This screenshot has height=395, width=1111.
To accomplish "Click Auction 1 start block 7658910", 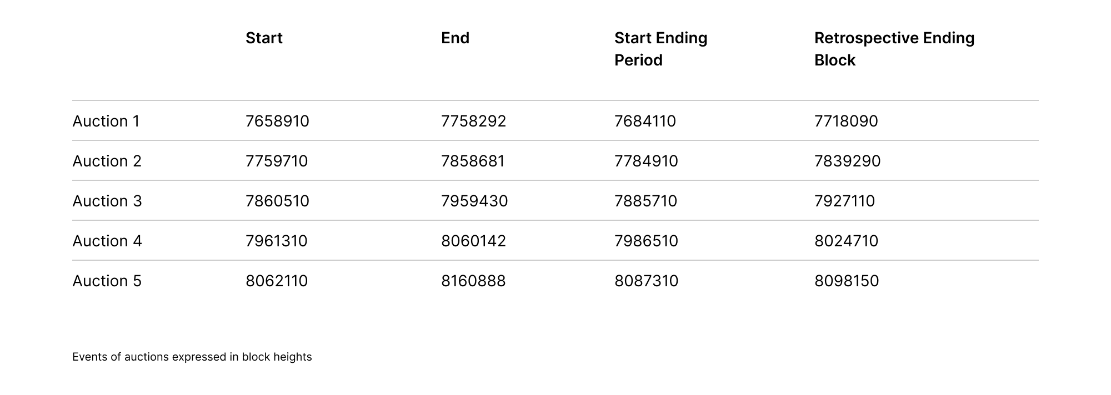I will pyautogui.click(x=277, y=121).
